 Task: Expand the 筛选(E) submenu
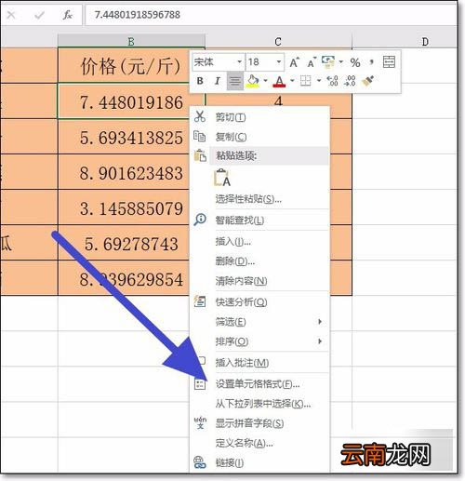259,322
